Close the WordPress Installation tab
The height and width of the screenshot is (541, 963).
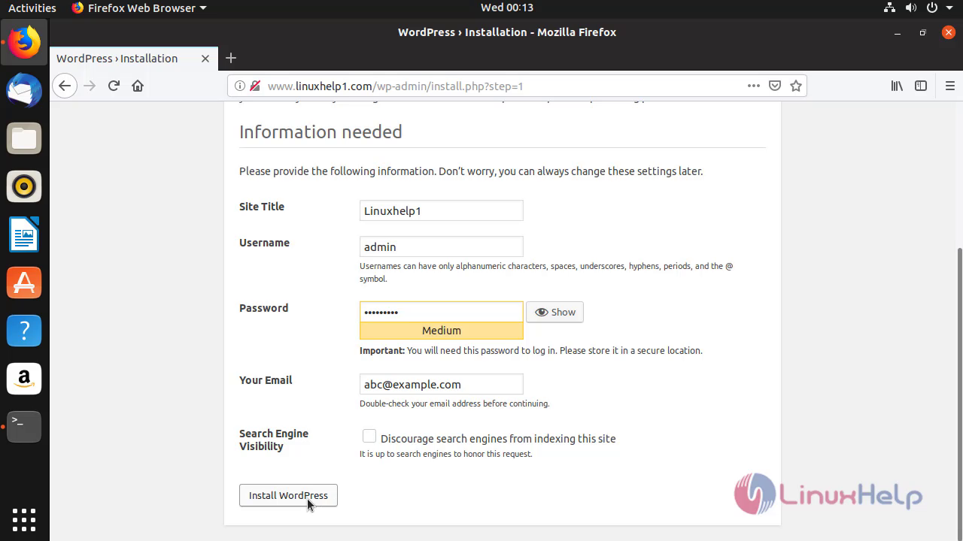(205, 59)
